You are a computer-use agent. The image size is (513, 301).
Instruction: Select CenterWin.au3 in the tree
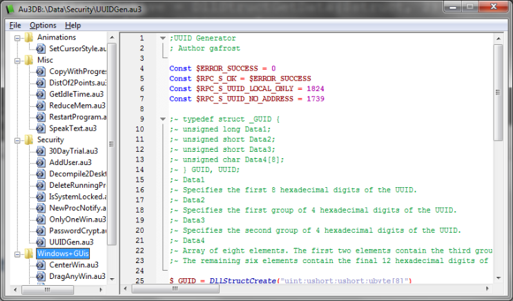pyautogui.click(x=74, y=265)
